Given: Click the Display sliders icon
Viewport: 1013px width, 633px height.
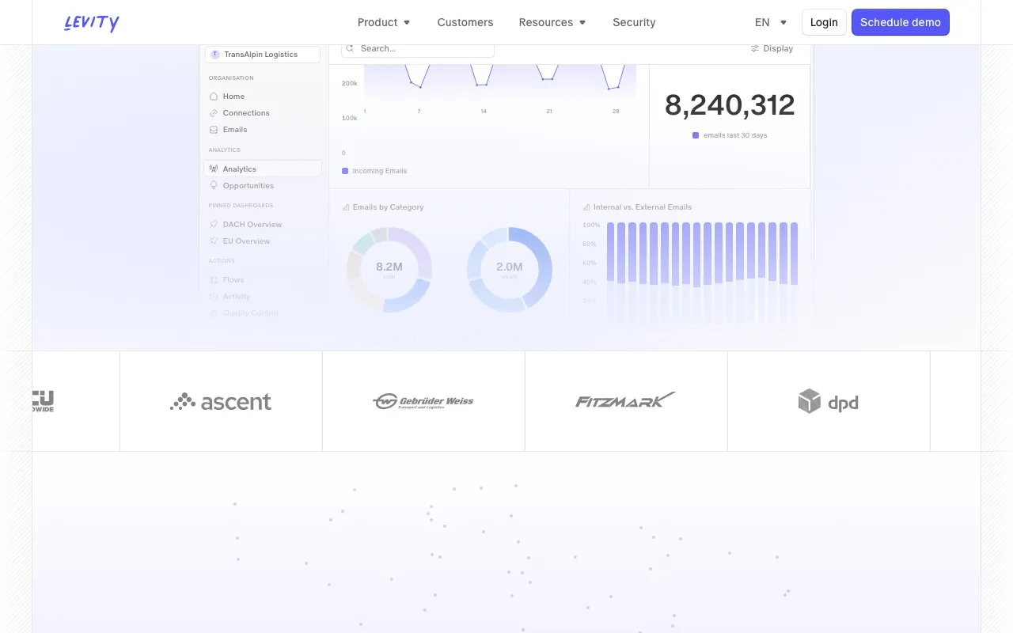Looking at the screenshot, I should [x=755, y=48].
